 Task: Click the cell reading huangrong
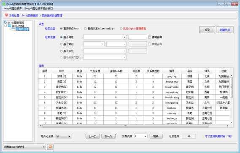(x=172, y=81)
